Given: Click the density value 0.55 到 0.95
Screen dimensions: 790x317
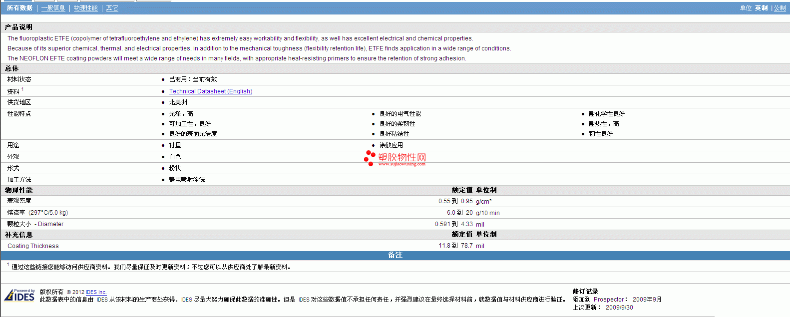Looking at the screenshot, I should [x=455, y=201].
